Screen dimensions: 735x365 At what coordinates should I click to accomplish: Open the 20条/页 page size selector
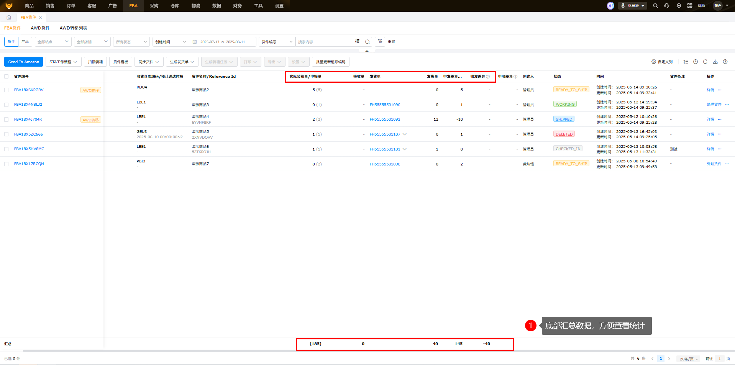tap(688, 359)
